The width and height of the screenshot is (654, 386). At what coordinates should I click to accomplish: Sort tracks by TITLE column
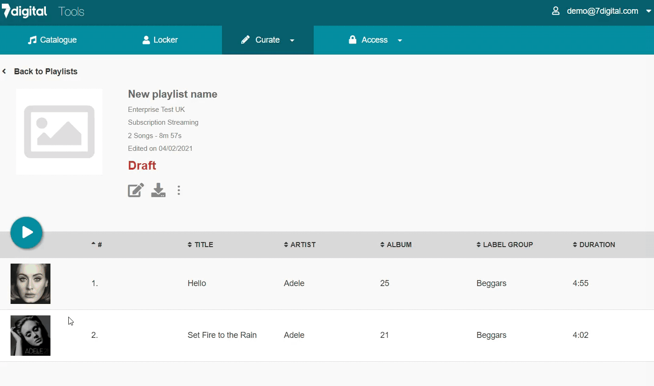coord(200,245)
